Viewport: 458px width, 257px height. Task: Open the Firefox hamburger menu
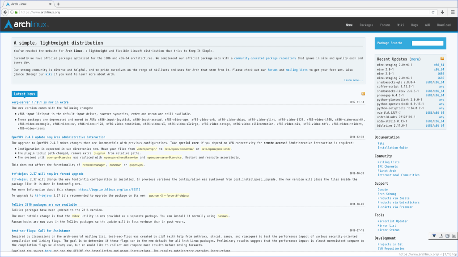point(453,12)
